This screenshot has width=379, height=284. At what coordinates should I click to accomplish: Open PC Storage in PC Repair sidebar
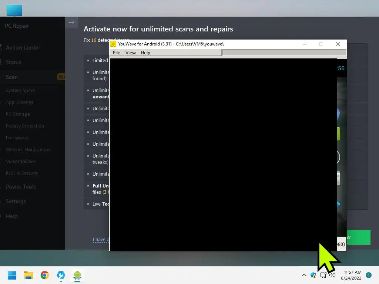pos(18,114)
